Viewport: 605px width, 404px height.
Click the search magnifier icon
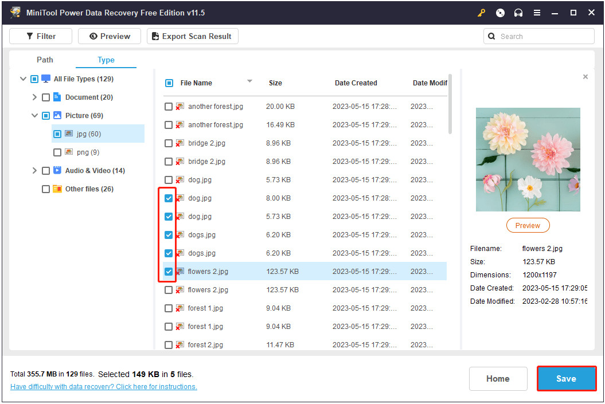[x=491, y=36]
